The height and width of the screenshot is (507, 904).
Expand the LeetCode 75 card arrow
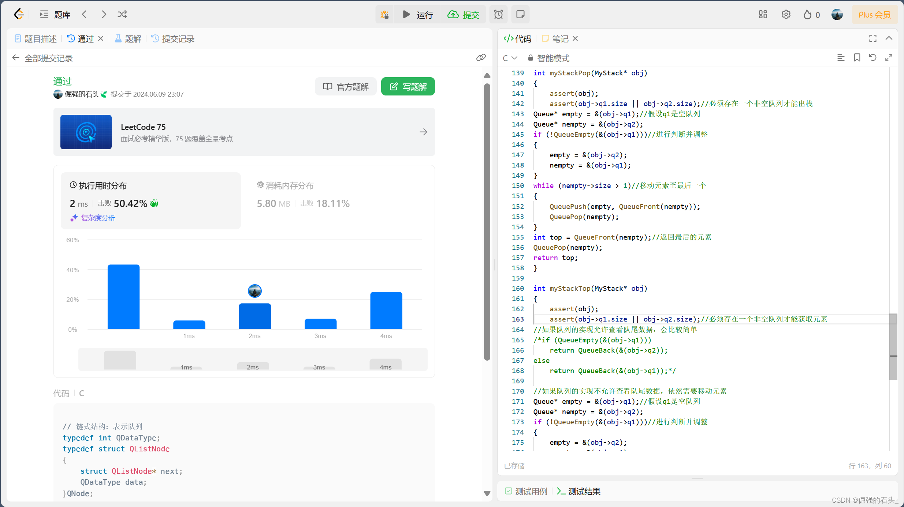423,132
